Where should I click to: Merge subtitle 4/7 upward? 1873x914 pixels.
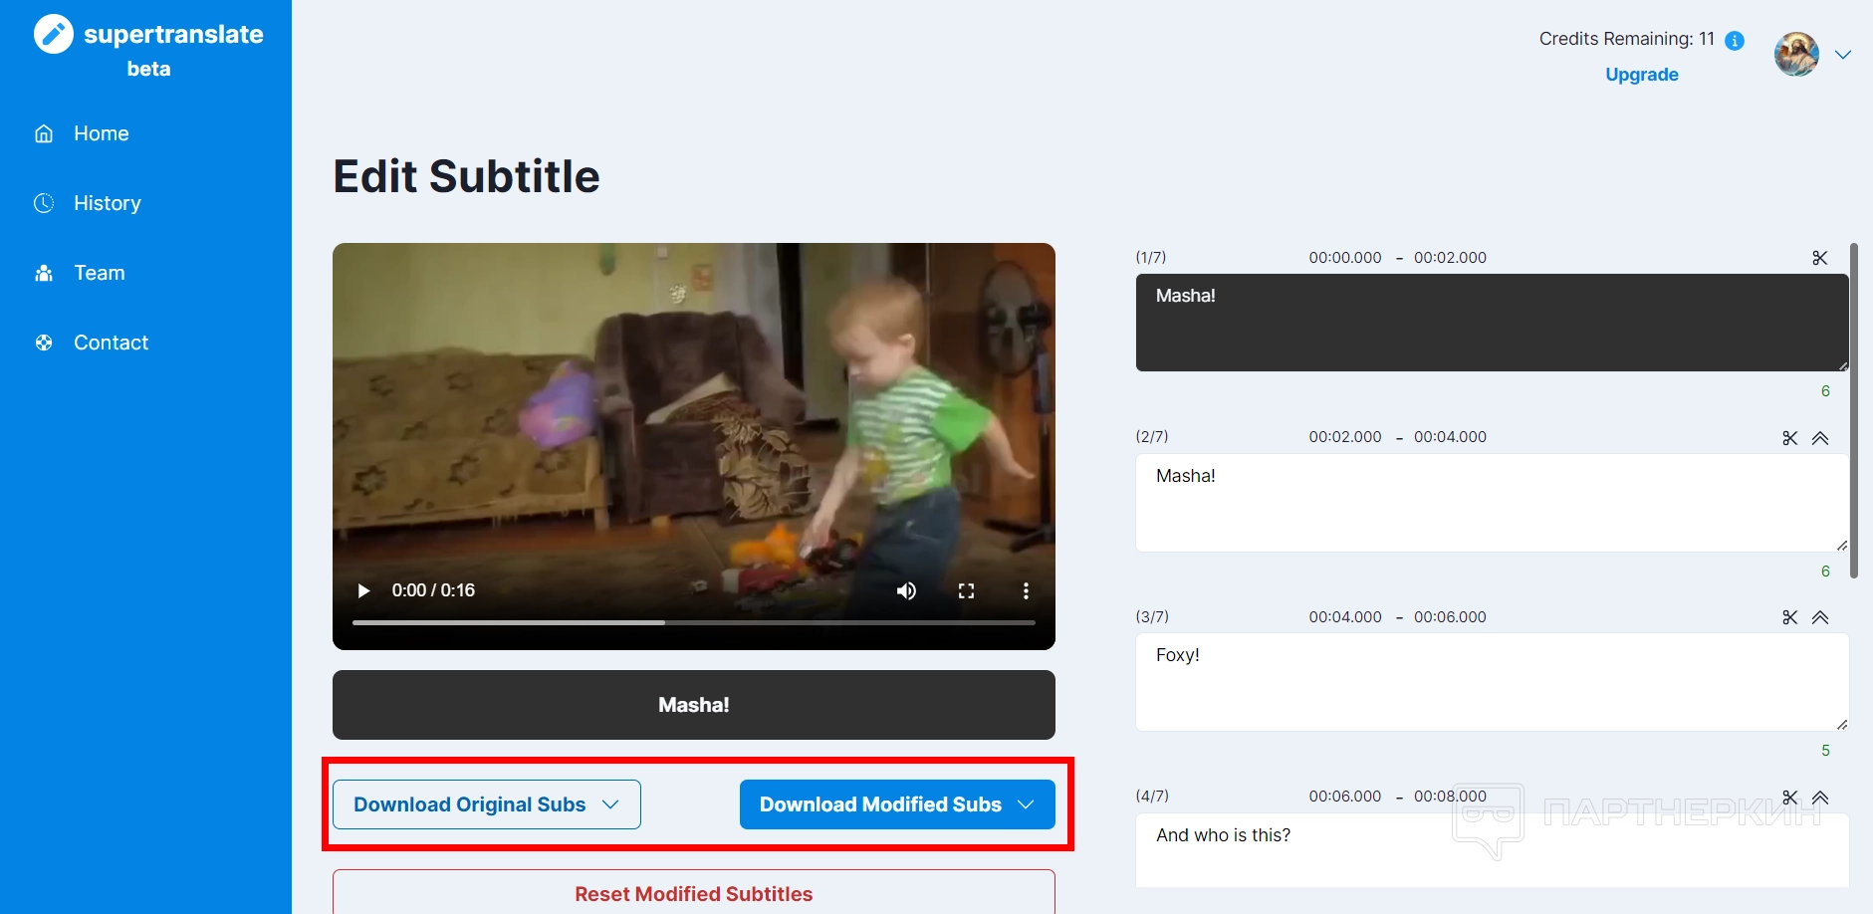point(1820,798)
